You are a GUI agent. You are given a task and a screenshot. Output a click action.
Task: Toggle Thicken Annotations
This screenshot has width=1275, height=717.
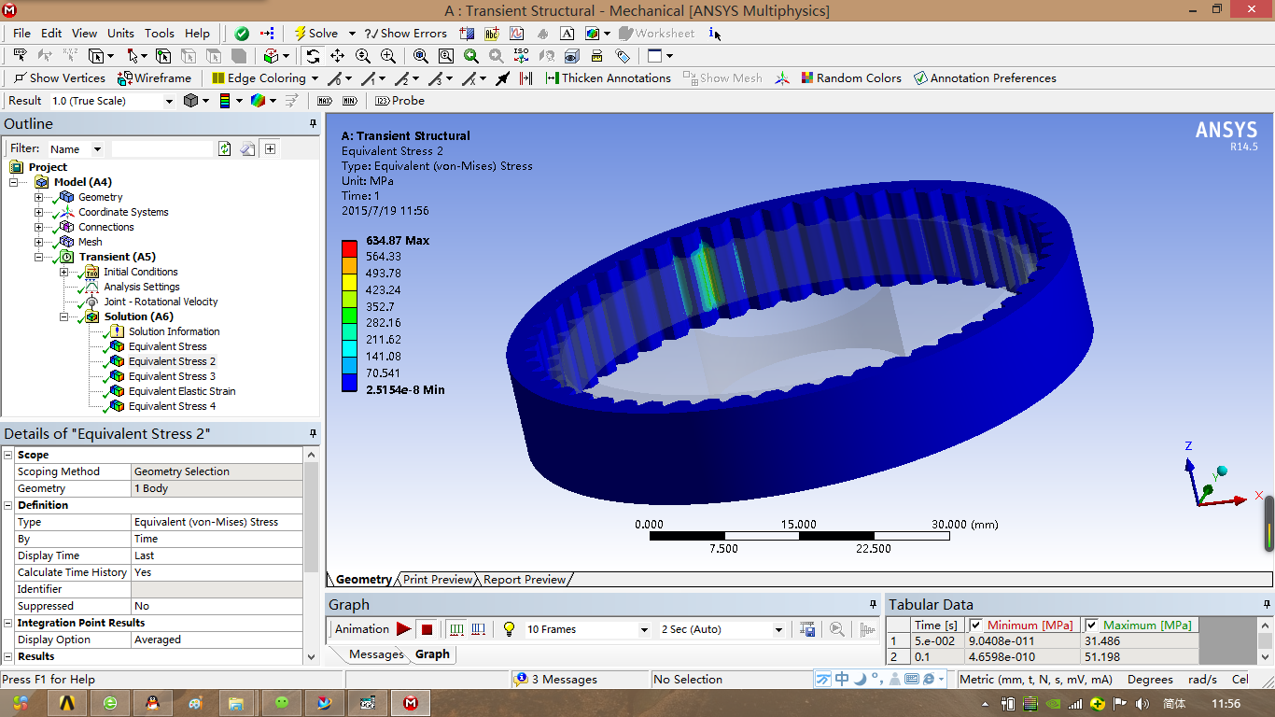pyautogui.click(x=608, y=78)
